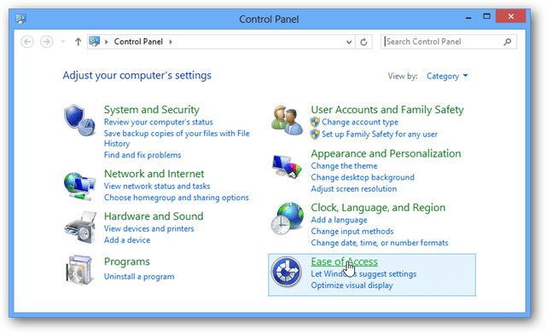546x333 pixels.
Task: Click View devices and printers
Action: 148,229
